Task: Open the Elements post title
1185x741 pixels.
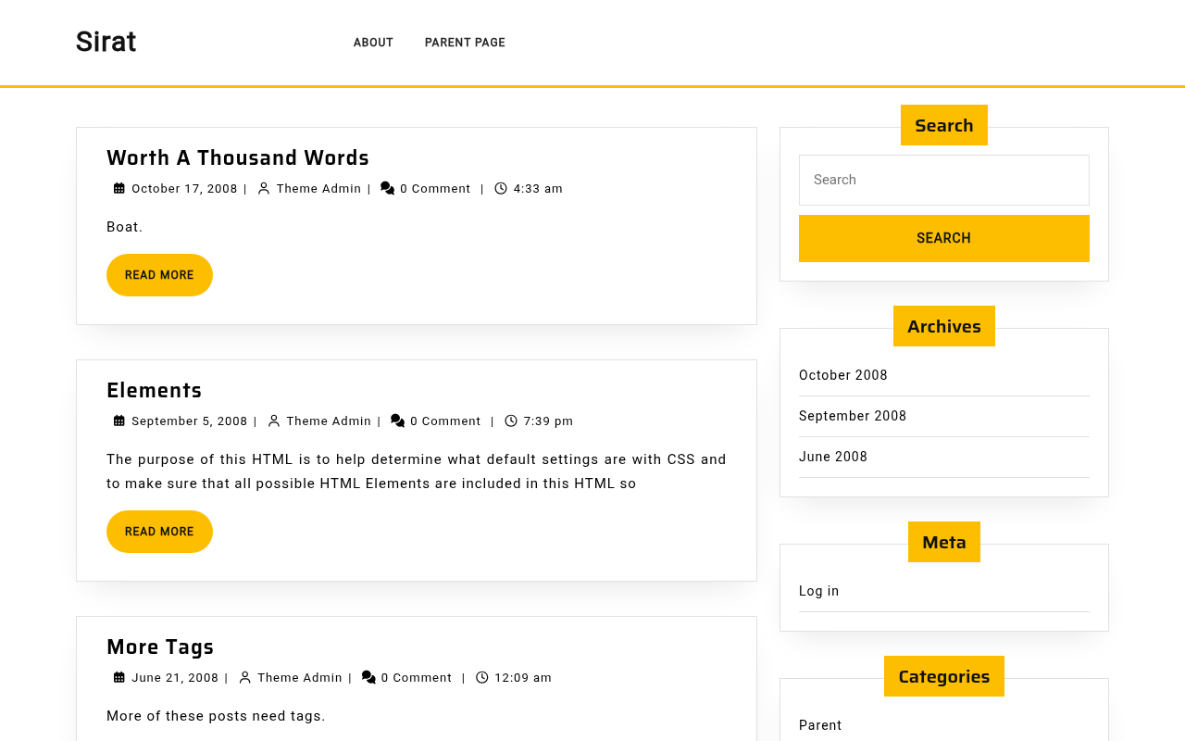Action: [155, 390]
